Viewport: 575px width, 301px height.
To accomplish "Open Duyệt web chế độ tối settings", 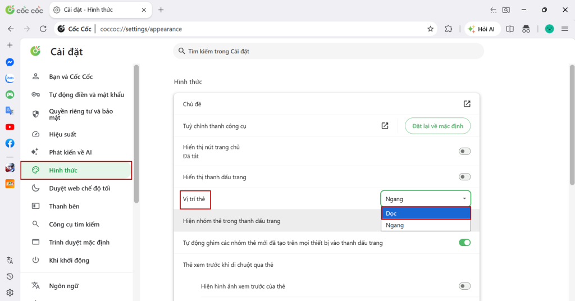I will tap(76, 188).
